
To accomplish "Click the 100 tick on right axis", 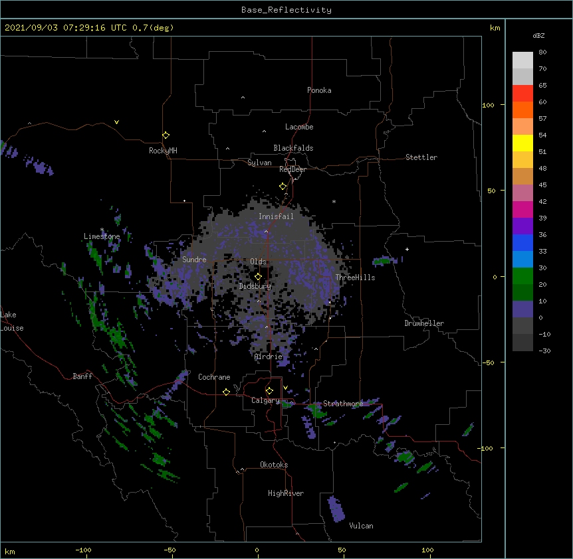I will pos(488,105).
